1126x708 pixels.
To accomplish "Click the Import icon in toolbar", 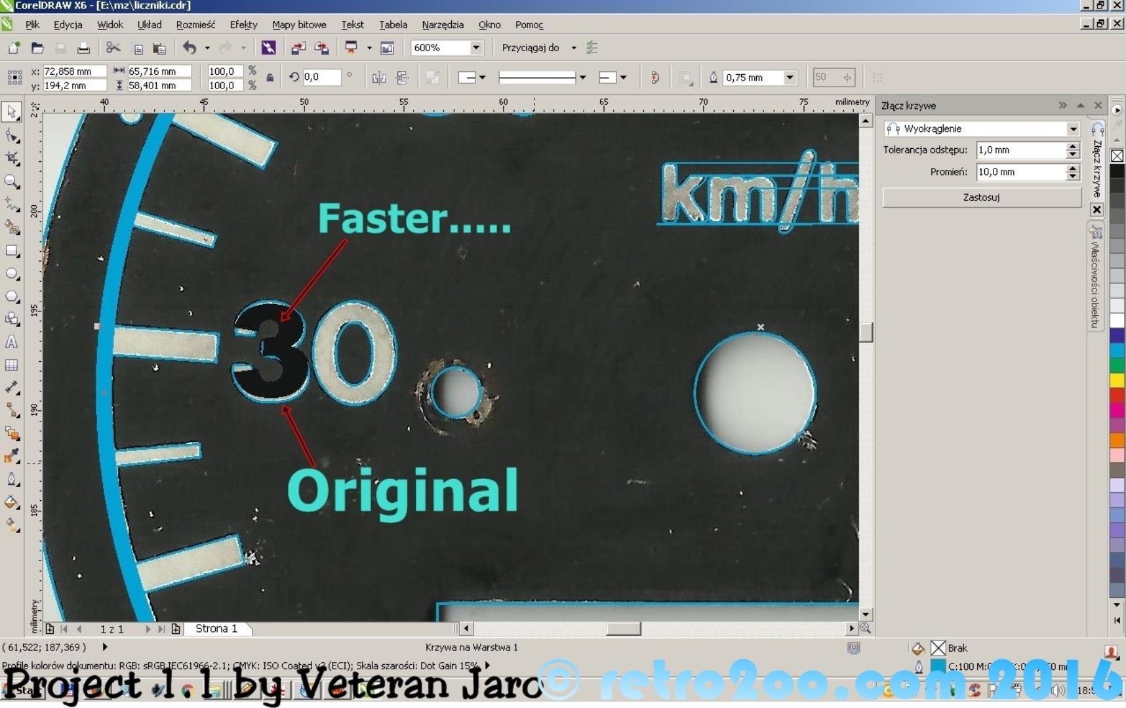I will 298,48.
